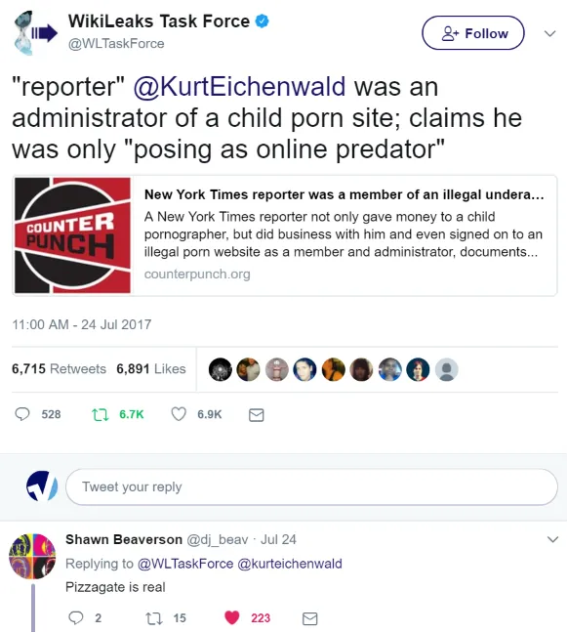Open Shawn Beaverson's profile avatar

tap(32, 556)
